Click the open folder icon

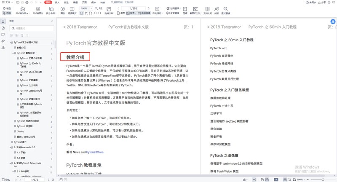click(18, 3)
